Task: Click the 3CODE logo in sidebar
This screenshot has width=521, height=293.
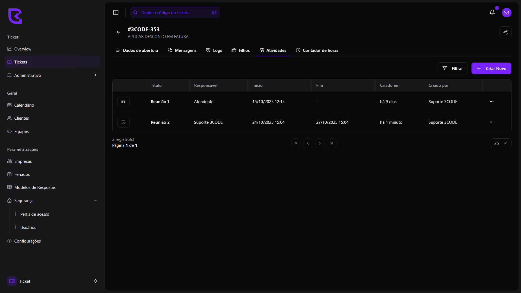Action: tap(15, 16)
